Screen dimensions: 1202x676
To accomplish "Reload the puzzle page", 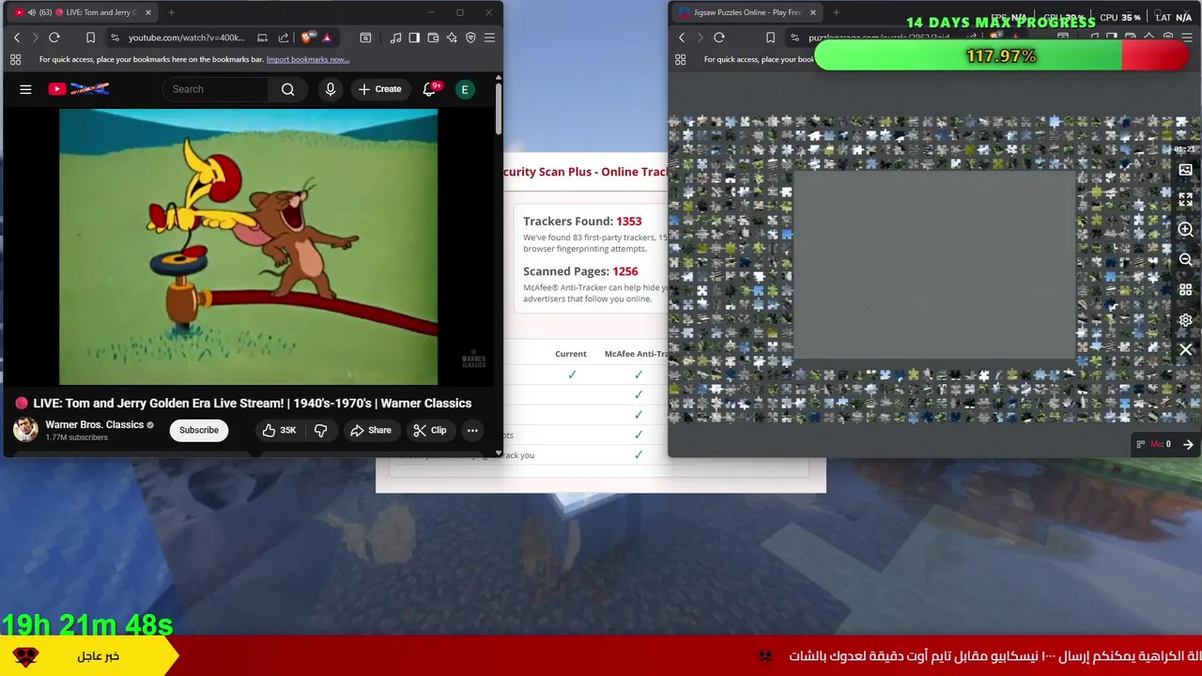I will [719, 38].
